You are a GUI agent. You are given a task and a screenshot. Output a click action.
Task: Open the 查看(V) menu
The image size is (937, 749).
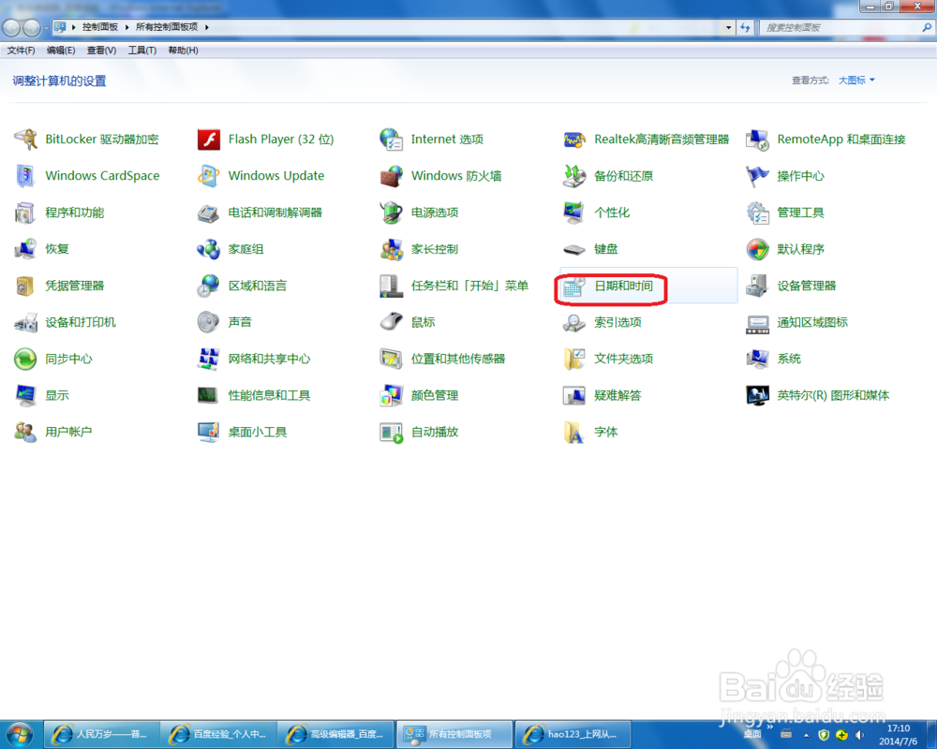101,51
